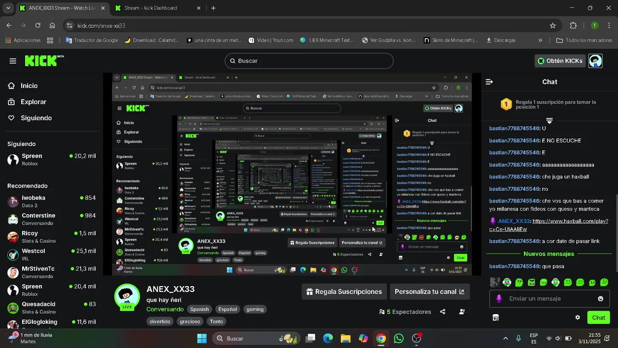Open Todos los marcadores folder
618x348 pixels.
coord(585,40)
